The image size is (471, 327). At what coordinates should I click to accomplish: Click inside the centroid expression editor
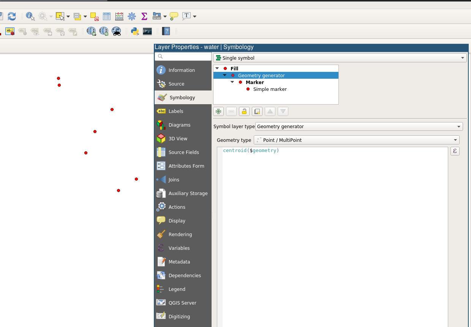pos(334,228)
